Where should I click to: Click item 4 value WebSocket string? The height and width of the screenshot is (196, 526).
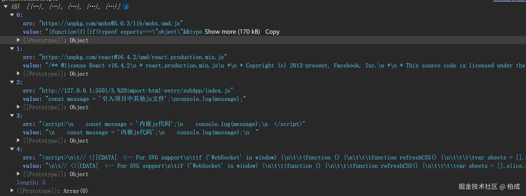click(x=285, y=166)
